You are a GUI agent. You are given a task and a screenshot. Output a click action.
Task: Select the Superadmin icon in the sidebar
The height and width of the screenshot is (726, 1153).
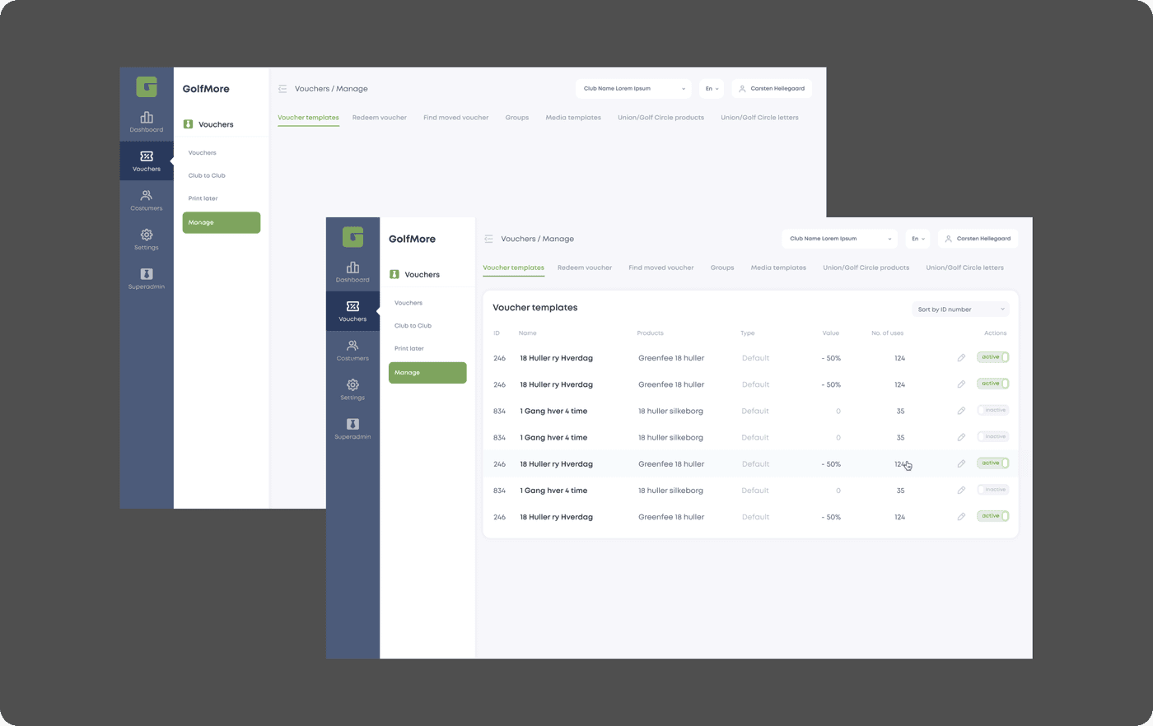[352, 423]
